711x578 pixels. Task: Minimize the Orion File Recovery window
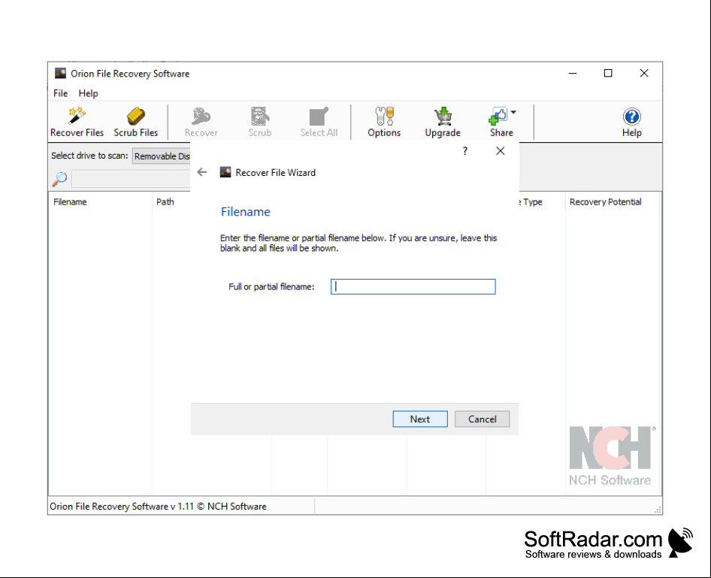pyautogui.click(x=573, y=74)
